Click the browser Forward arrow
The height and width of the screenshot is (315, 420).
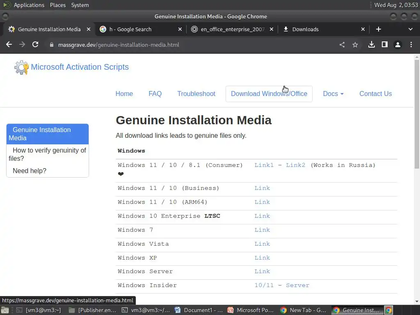click(22, 44)
